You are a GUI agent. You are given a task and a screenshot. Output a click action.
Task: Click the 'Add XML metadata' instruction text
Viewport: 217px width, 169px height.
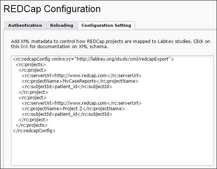coord(111,44)
